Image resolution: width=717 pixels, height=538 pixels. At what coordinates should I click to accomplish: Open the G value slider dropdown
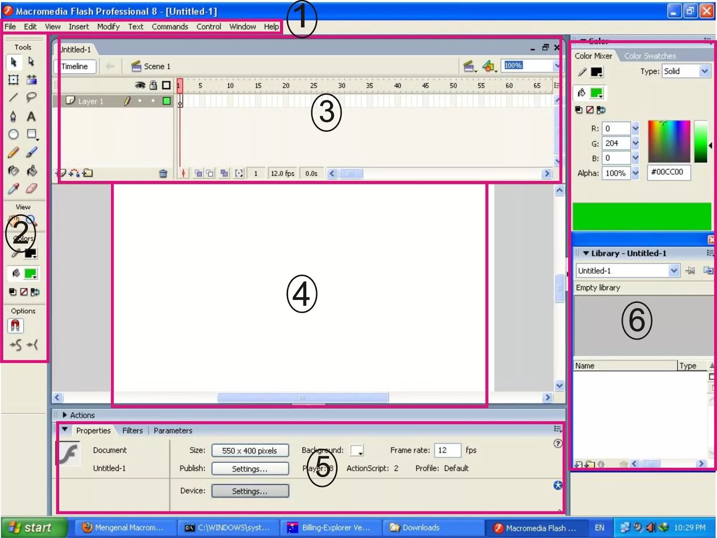[635, 143]
